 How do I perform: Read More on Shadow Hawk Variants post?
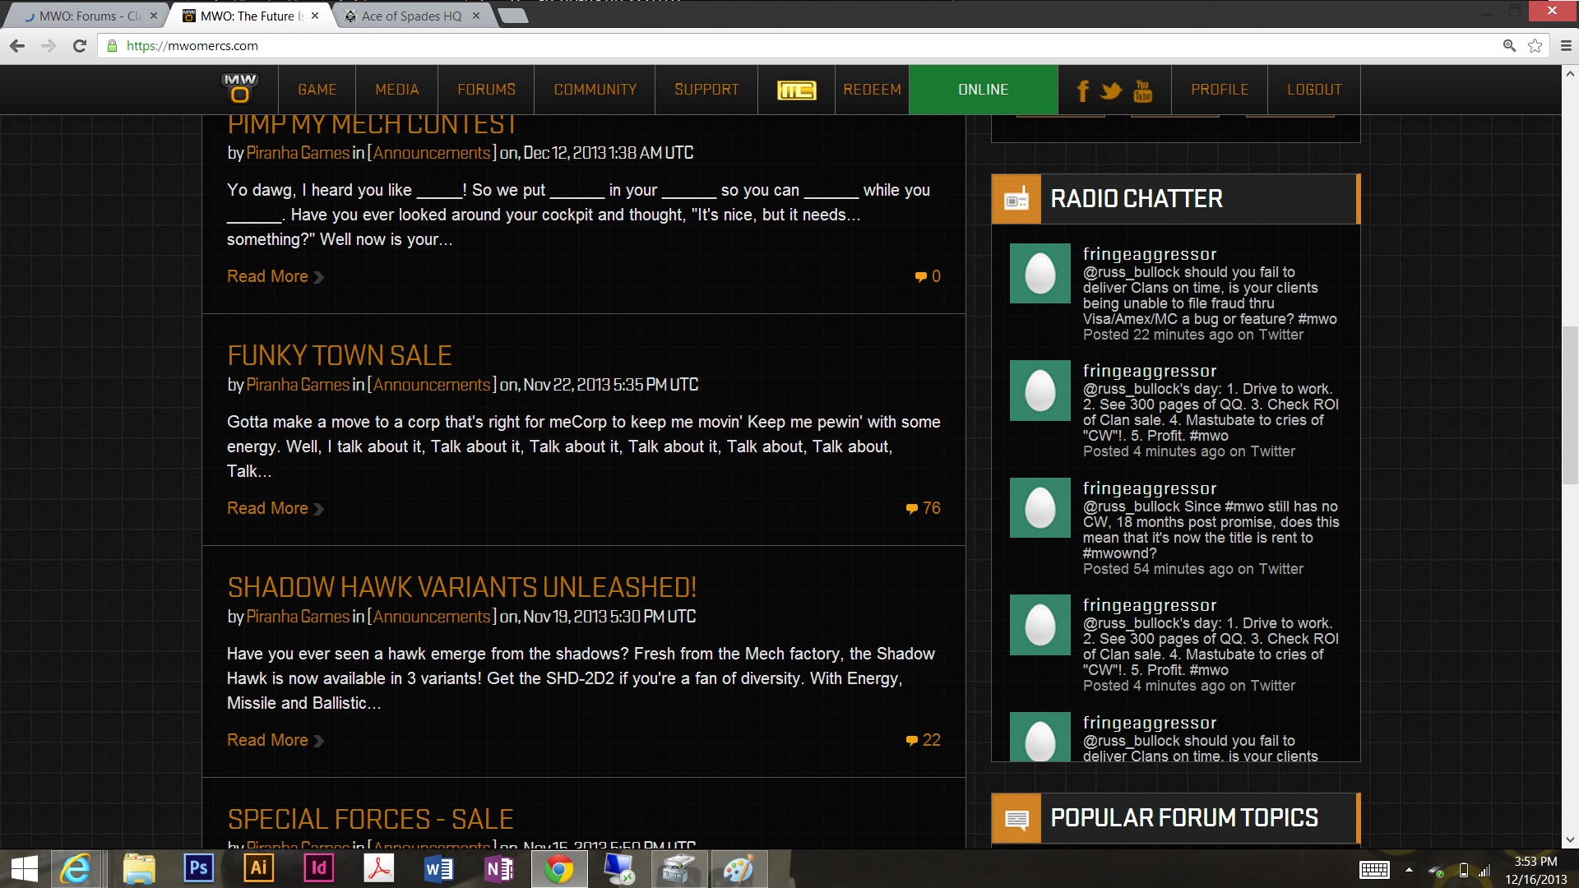[276, 741]
